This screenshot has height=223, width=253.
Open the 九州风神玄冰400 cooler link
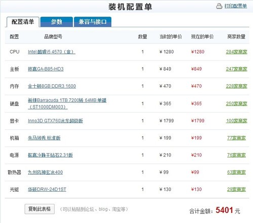(x=45, y=172)
